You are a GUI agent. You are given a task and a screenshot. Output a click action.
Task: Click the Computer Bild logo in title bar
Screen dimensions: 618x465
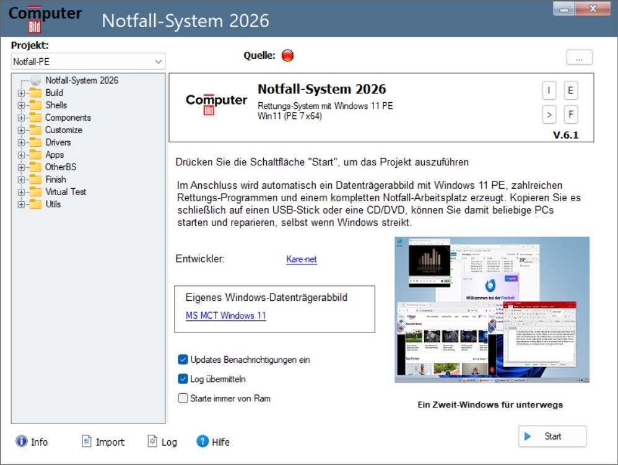pyautogui.click(x=45, y=19)
